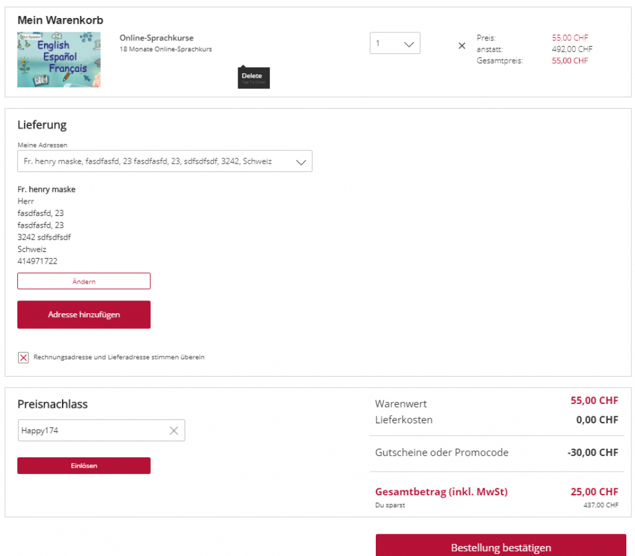Click the -30,00 CHF promo discount amount

point(592,452)
